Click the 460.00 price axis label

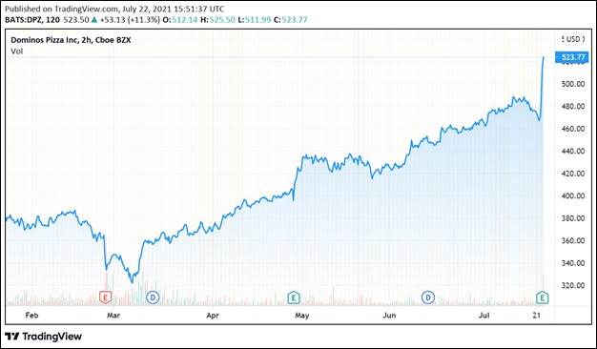tap(573, 129)
